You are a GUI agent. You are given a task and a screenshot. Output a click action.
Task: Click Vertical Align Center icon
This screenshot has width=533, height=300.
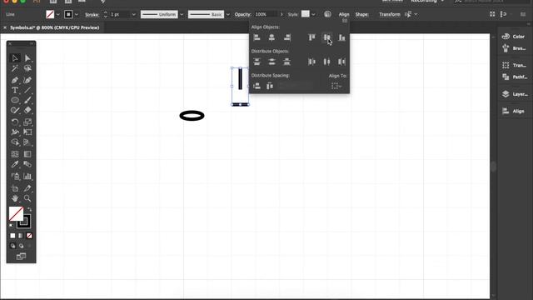click(326, 37)
